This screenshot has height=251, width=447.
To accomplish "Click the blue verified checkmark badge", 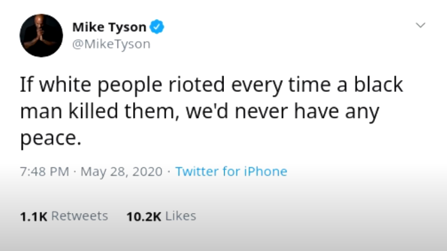I will click(x=157, y=27).
